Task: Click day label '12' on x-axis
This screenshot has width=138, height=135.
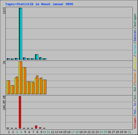Action: pos(53,132)
